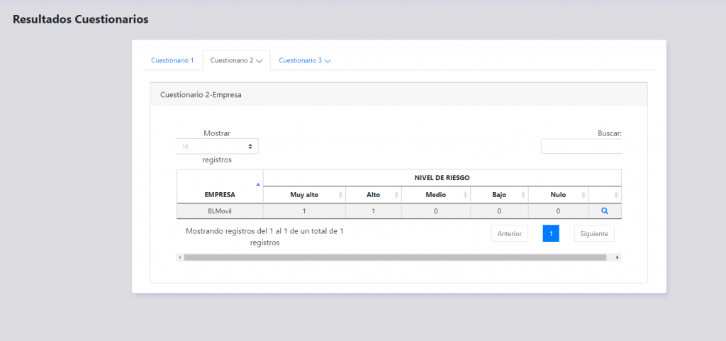This screenshot has width=726, height=341.
Task: Sort by the Alto column
Action: pyautogui.click(x=373, y=195)
